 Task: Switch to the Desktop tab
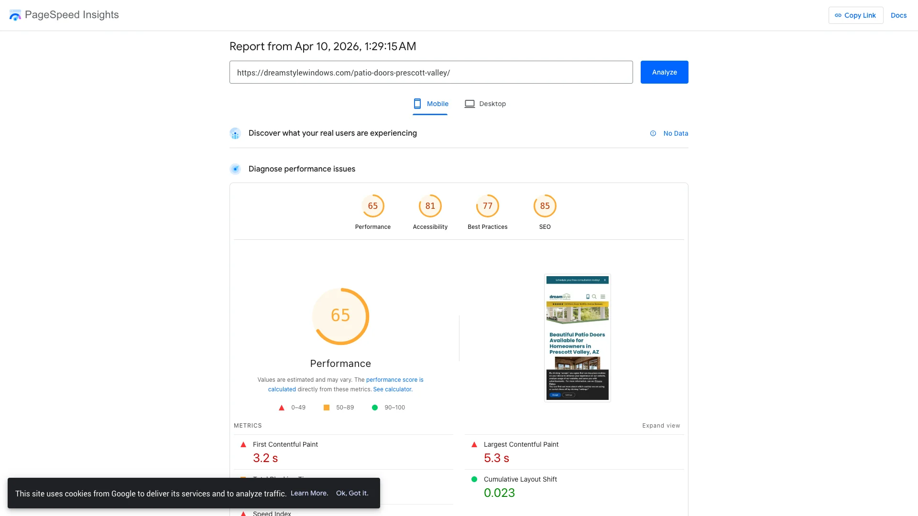pyautogui.click(x=485, y=104)
